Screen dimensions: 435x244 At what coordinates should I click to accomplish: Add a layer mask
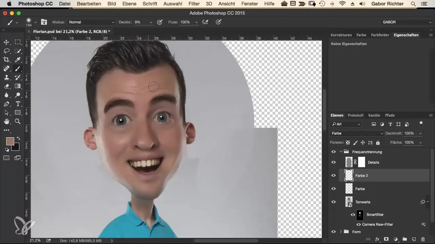pos(386,239)
